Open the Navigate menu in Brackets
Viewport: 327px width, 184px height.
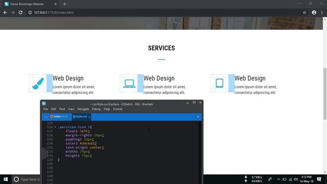[x=83, y=109]
